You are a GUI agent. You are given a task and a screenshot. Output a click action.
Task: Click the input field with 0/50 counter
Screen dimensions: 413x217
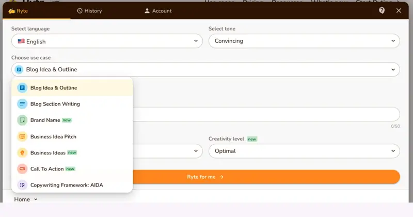pyautogui.click(x=266, y=114)
